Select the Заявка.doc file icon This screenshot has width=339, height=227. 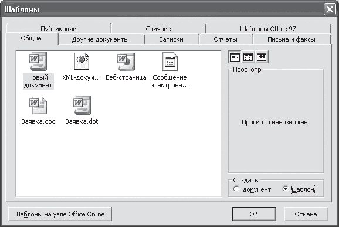38,106
